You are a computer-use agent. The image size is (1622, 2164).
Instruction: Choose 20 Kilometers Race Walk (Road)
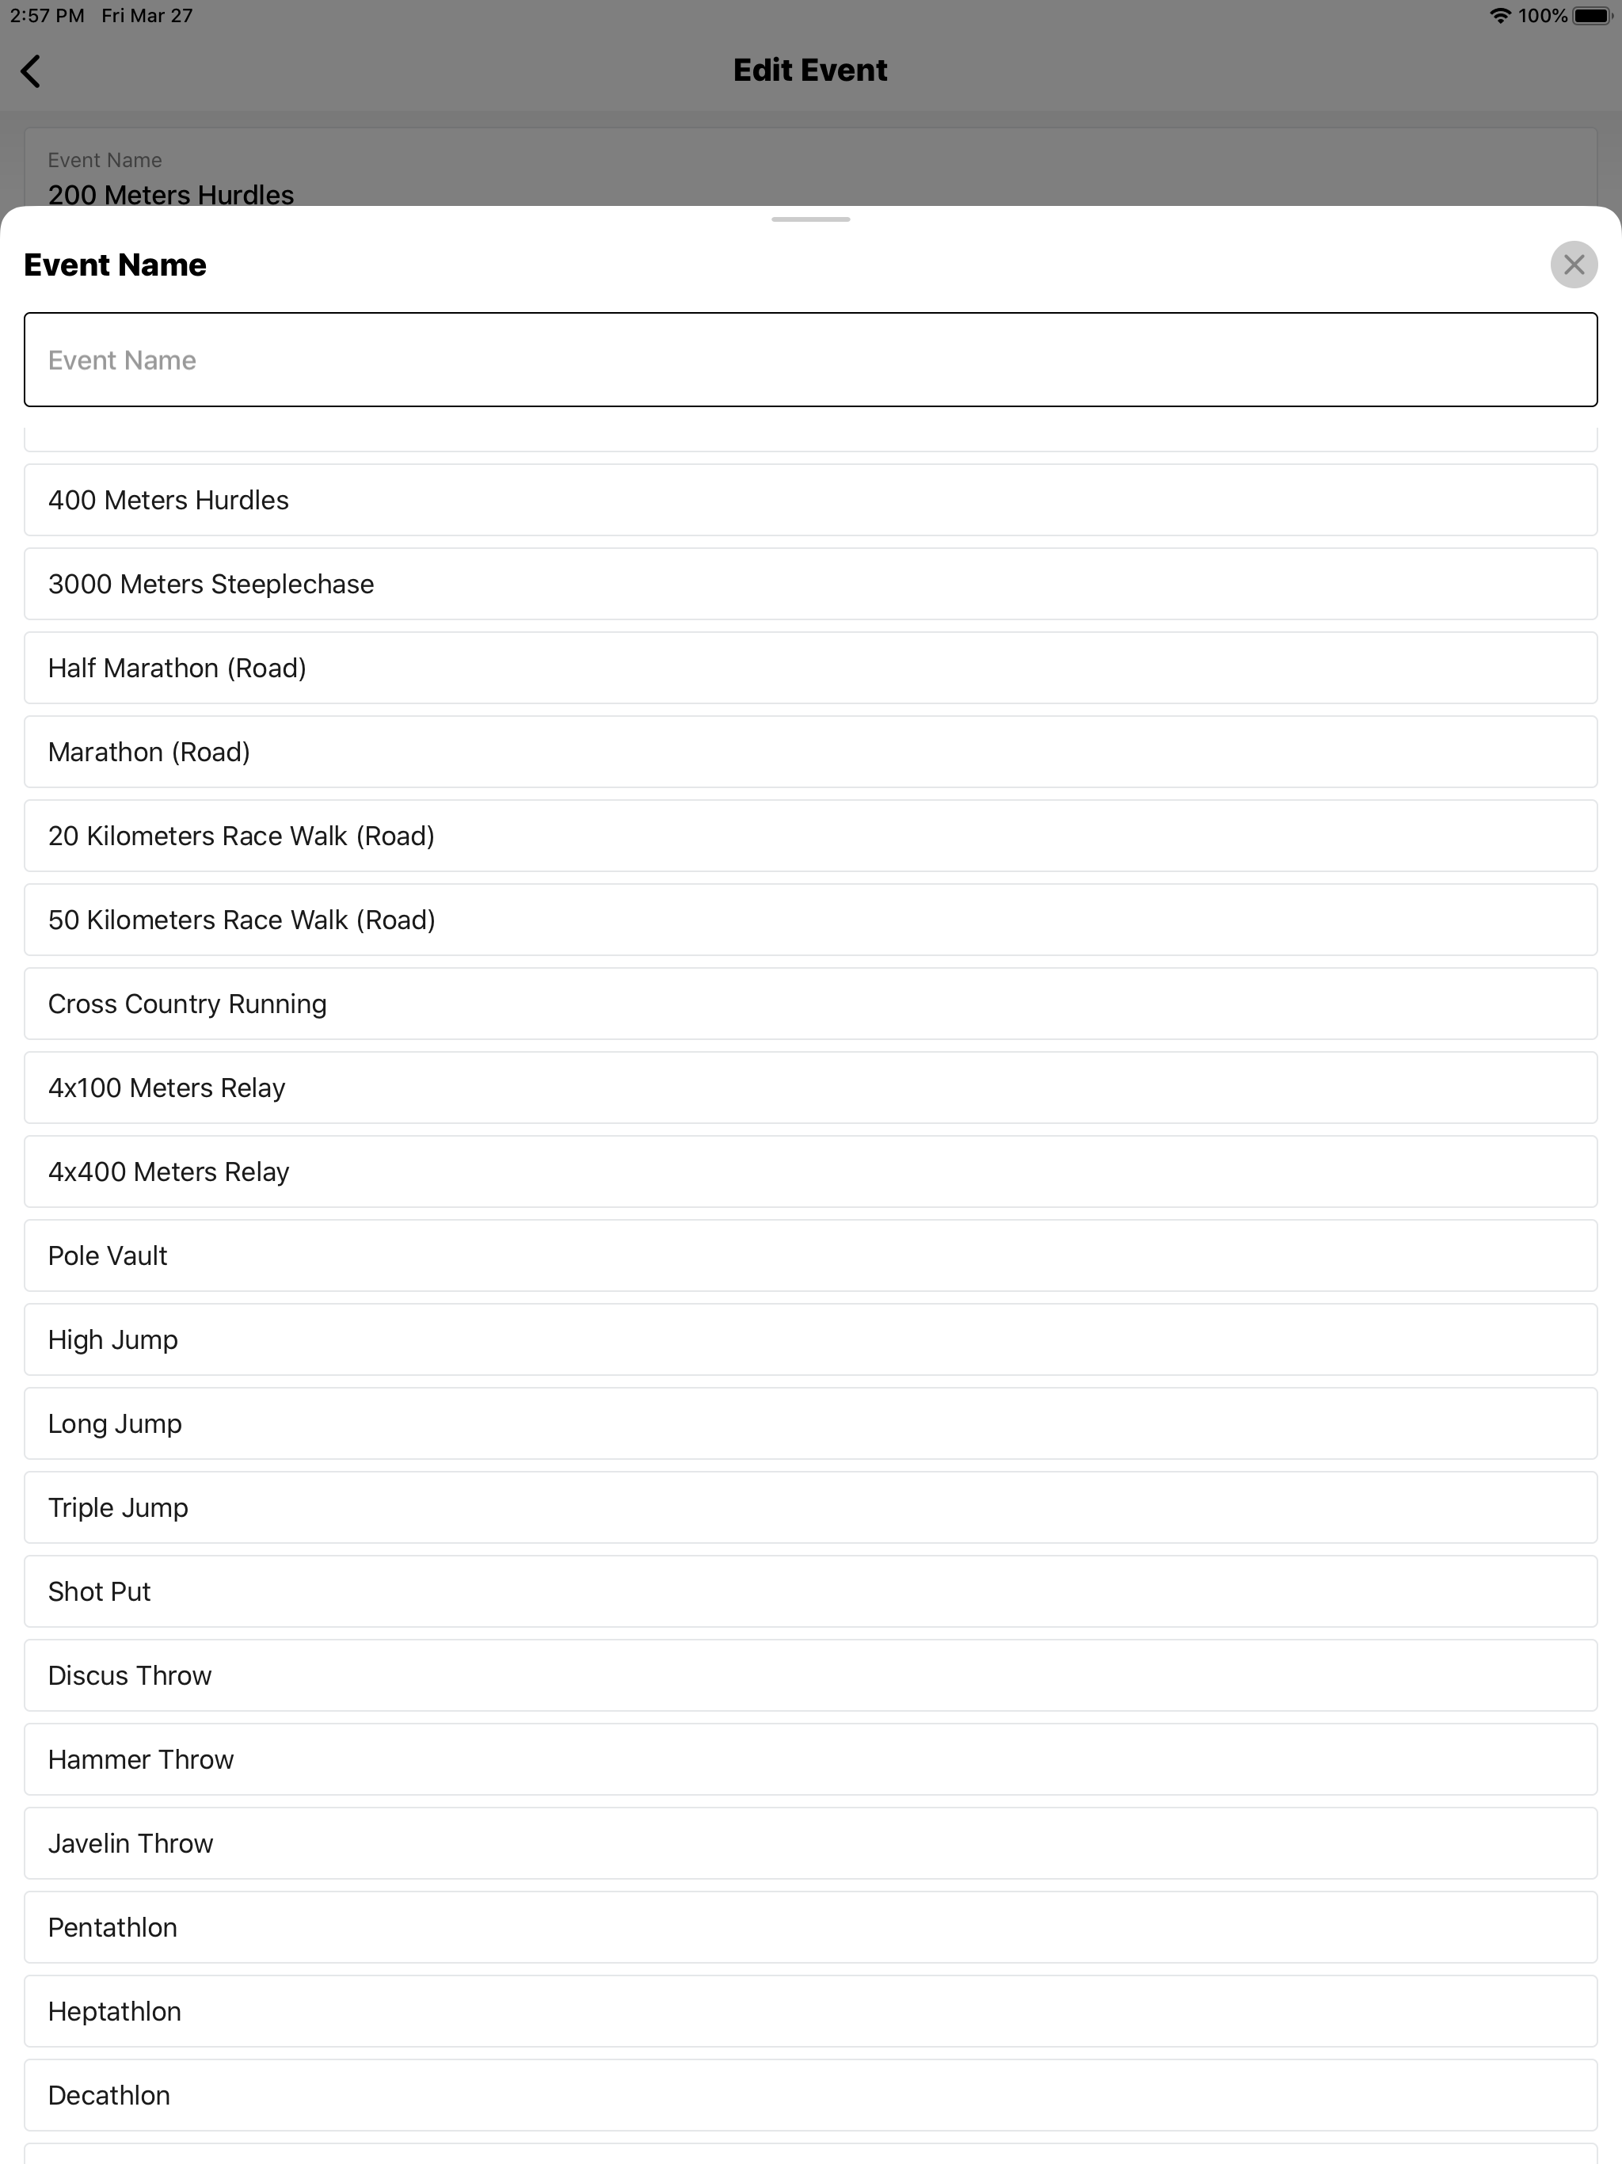coord(810,836)
